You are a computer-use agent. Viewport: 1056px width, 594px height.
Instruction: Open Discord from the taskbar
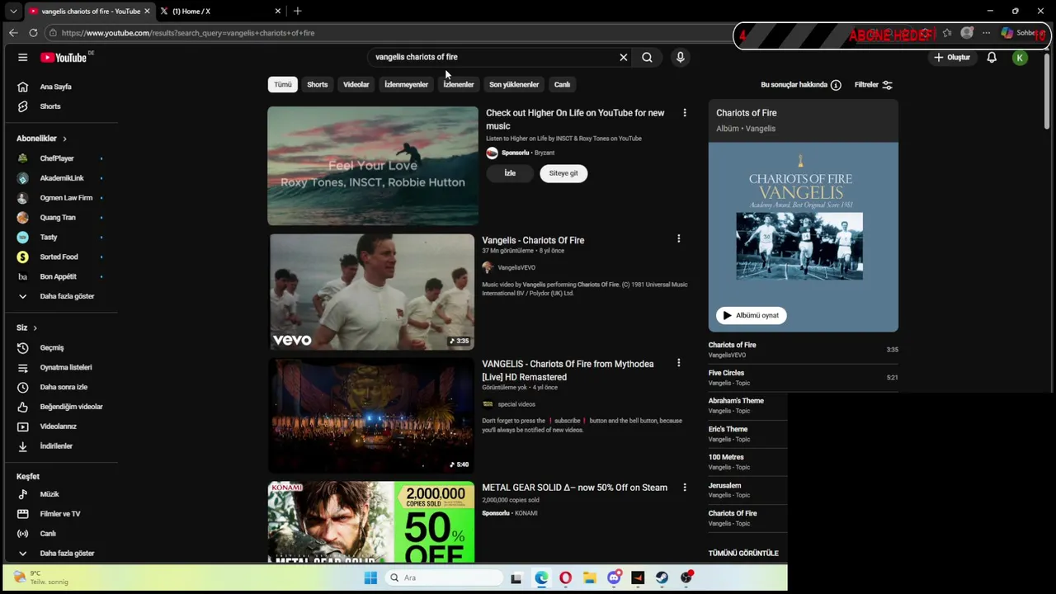(614, 577)
